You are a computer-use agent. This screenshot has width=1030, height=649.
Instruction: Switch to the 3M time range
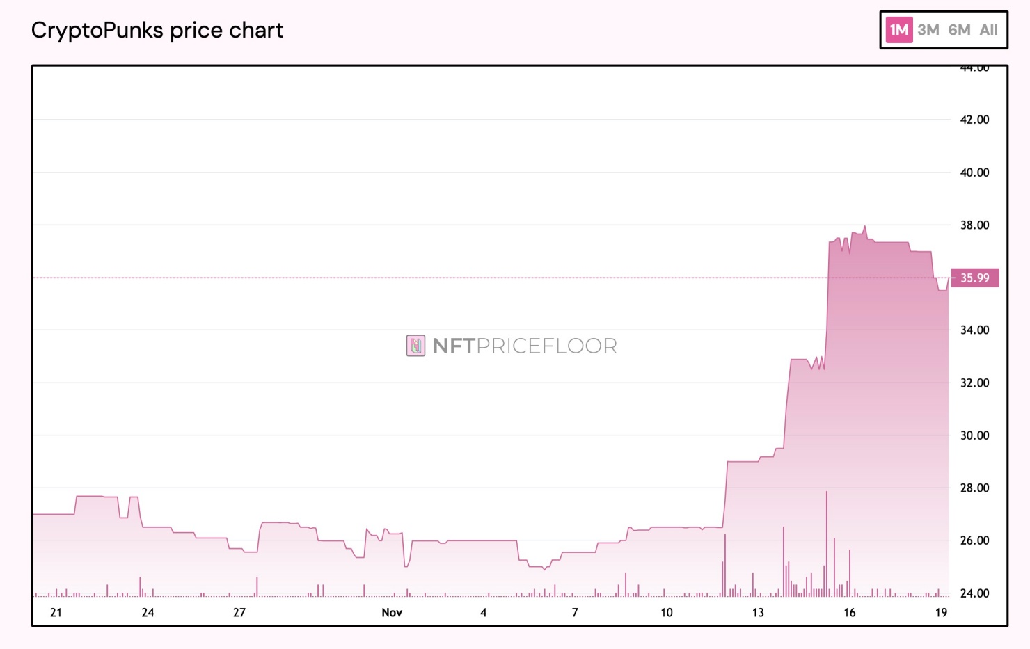pos(928,30)
